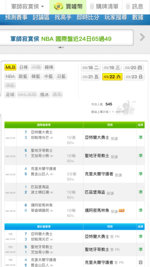Pick the 03/23 日 date
The image size is (150, 267).
(134, 77)
